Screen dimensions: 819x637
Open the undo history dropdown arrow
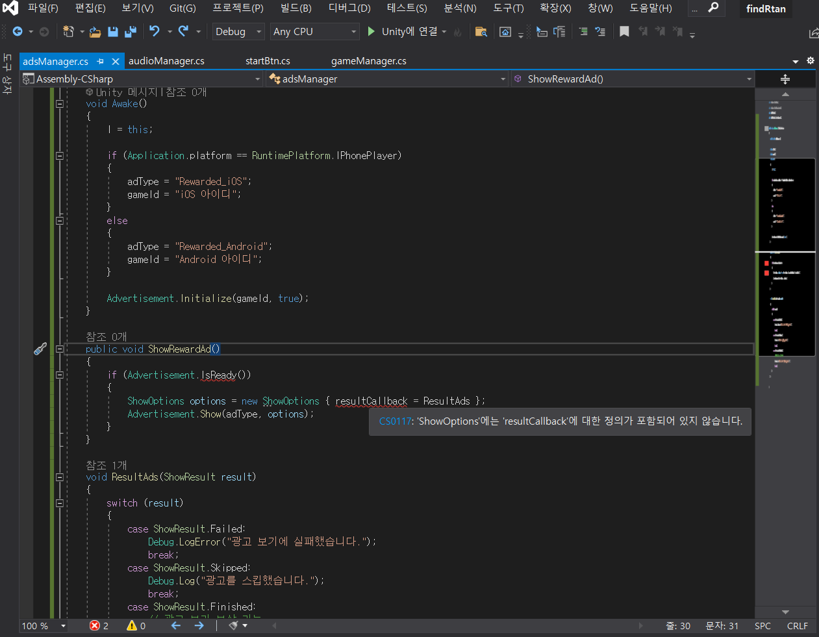click(170, 32)
